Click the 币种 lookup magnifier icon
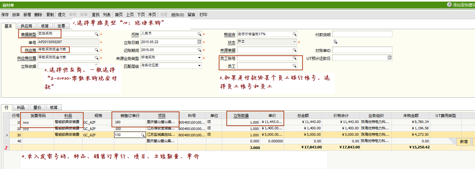Screen dimensions: 475x169 click(x=199, y=34)
